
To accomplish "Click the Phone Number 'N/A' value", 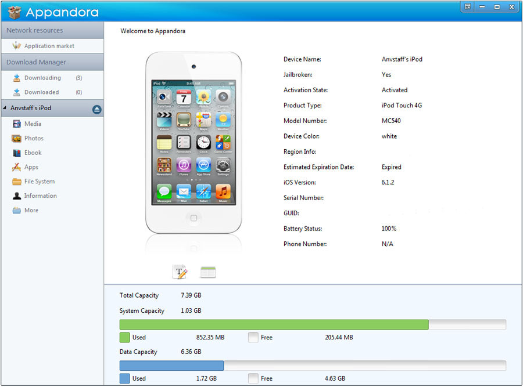I will tap(387, 244).
